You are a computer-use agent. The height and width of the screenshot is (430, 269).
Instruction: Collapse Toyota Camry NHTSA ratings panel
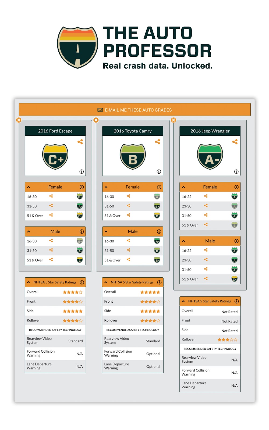tap(106, 282)
